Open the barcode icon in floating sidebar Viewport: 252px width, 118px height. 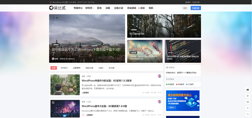pyautogui.click(x=248, y=90)
